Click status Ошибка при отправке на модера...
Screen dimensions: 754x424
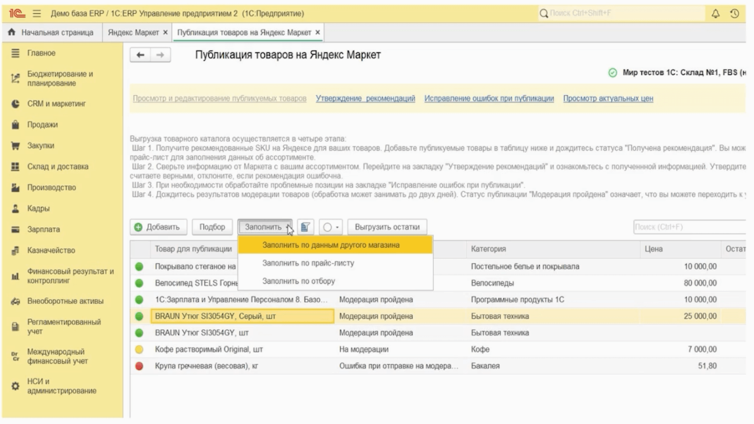[x=399, y=366]
